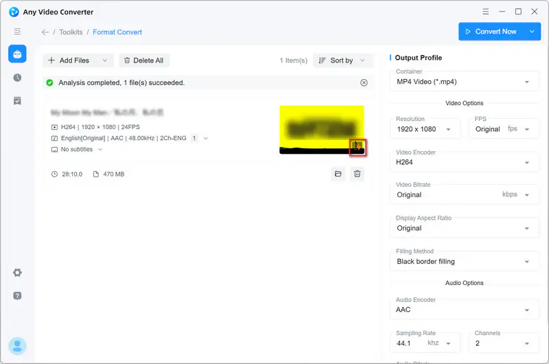Click the blurred file name title
549x364 pixels.
[107, 113]
